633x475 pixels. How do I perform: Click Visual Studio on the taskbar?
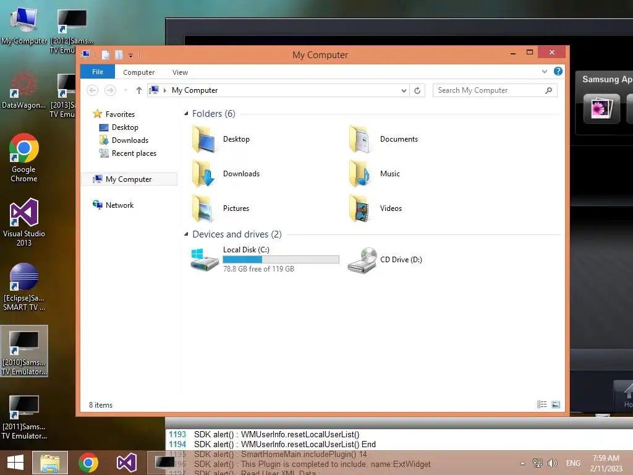[126, 463]
